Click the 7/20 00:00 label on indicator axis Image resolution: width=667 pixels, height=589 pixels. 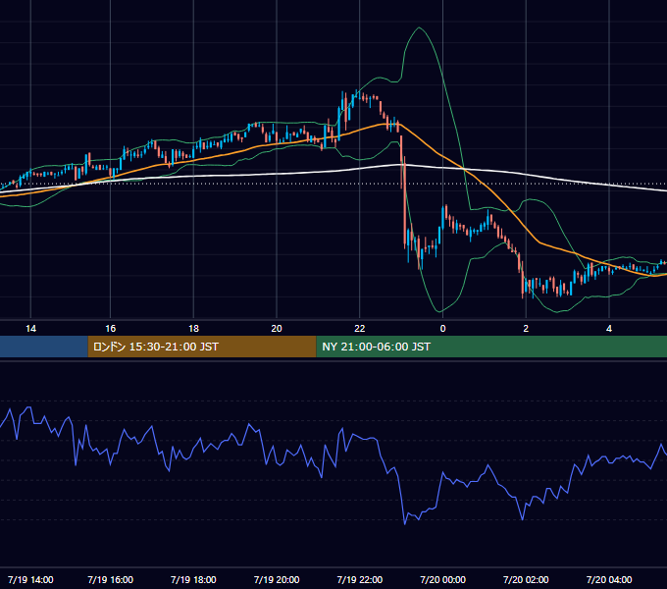pyautogui.click(x=442, y=579)
